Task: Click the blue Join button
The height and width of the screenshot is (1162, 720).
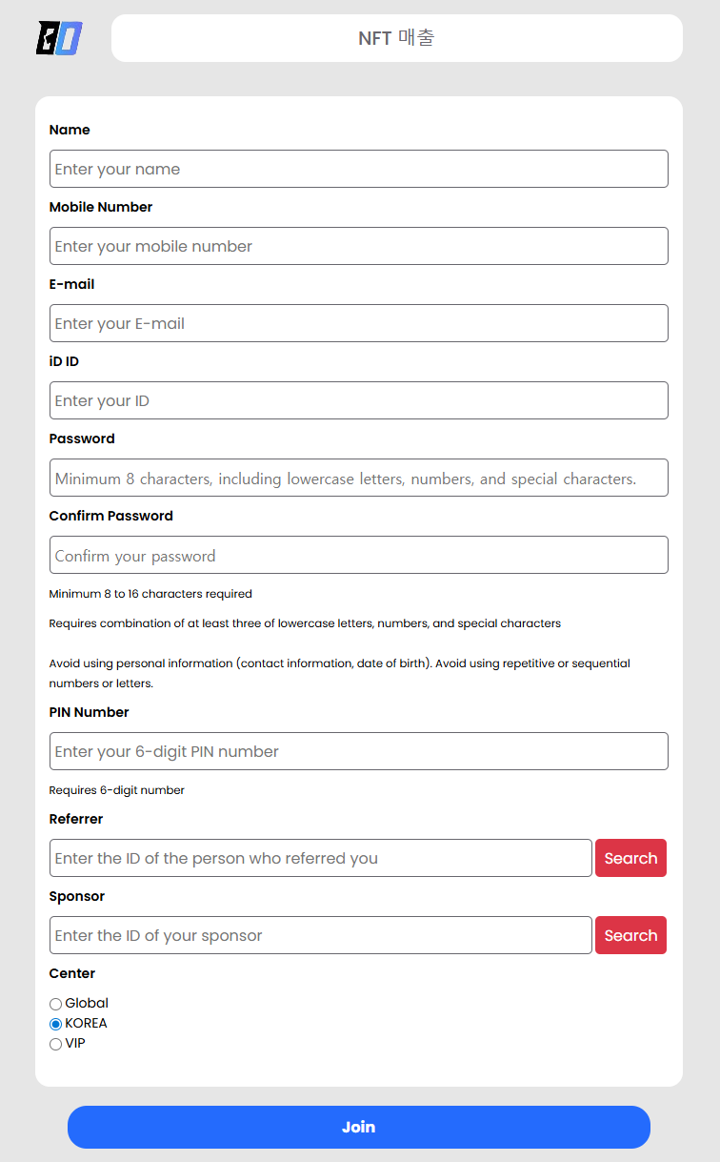Action: tap(359, 1127)
